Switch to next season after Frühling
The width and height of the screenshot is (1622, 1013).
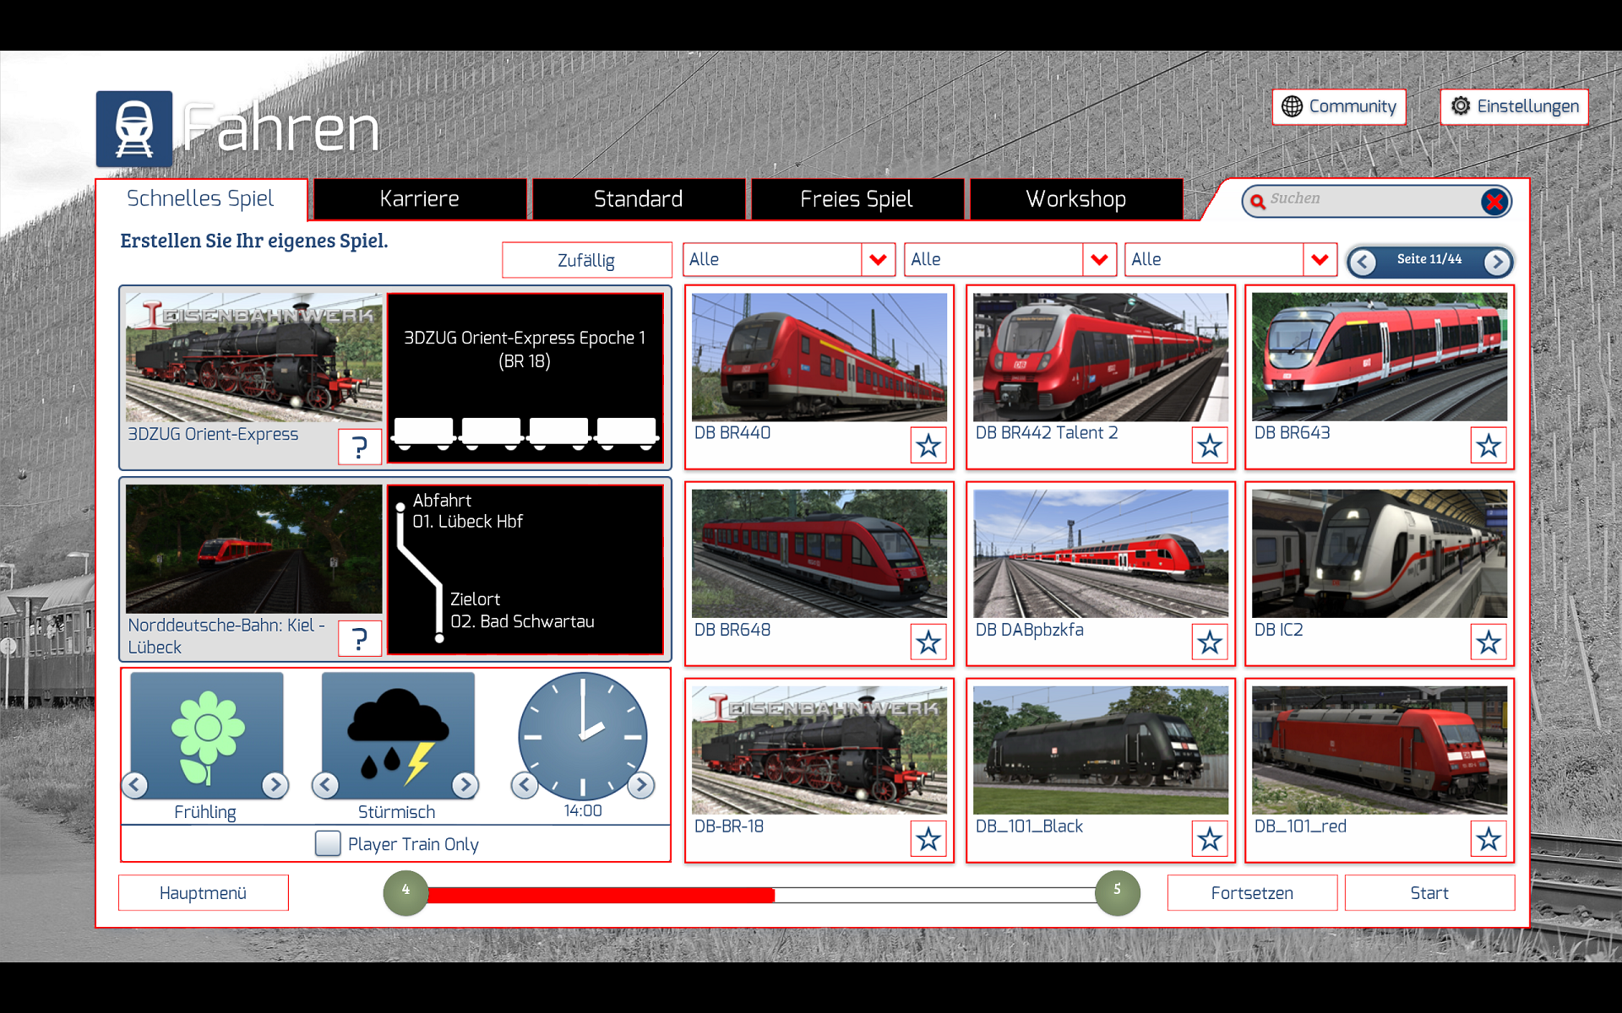click(x=275, y=785)
